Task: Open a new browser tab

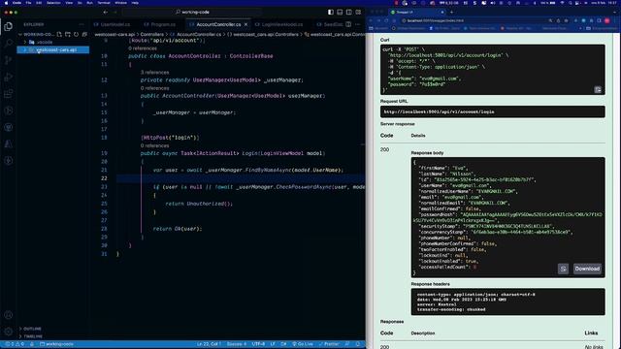Action: [451, 13]
